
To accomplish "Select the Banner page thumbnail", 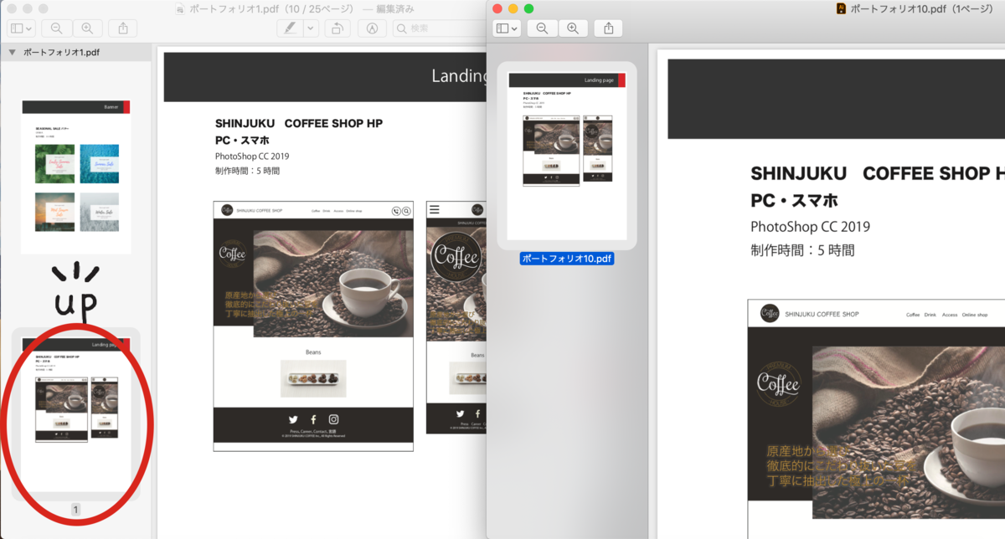I will coord(76,177).
